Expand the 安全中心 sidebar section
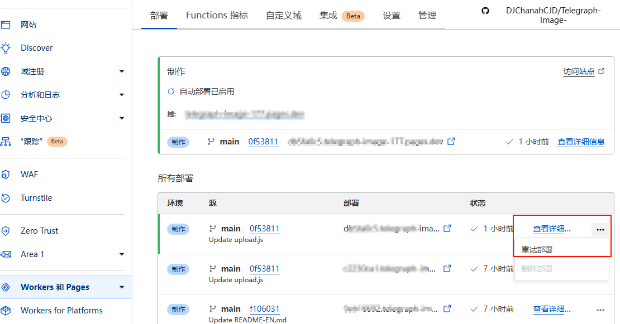This screenshot has height=324, width=620. [x=122, y=118]
